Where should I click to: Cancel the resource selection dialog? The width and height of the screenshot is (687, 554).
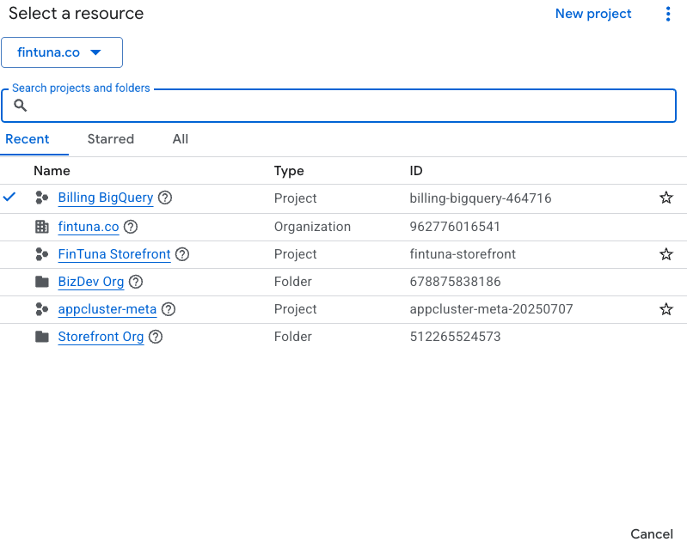[652, 534]
